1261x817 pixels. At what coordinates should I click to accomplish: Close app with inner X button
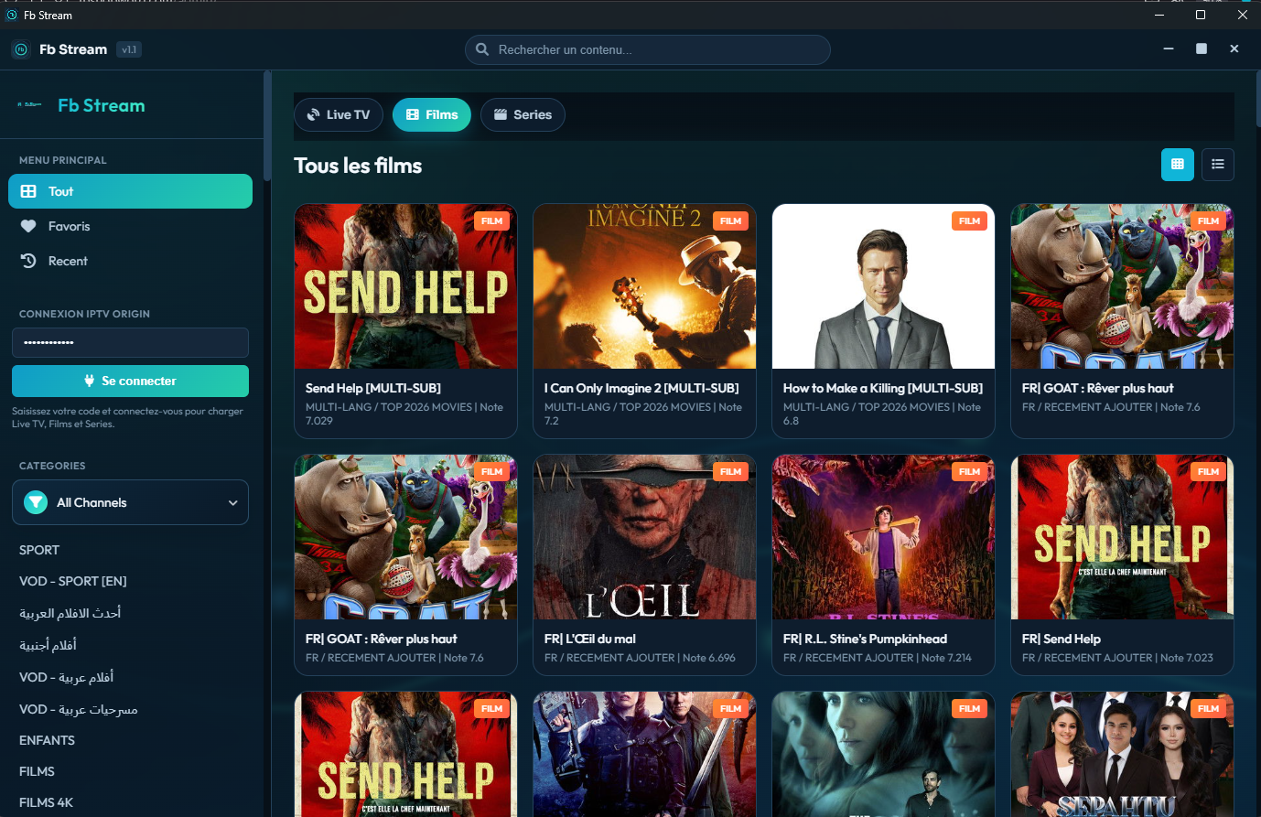click(x=1234, y=48)
